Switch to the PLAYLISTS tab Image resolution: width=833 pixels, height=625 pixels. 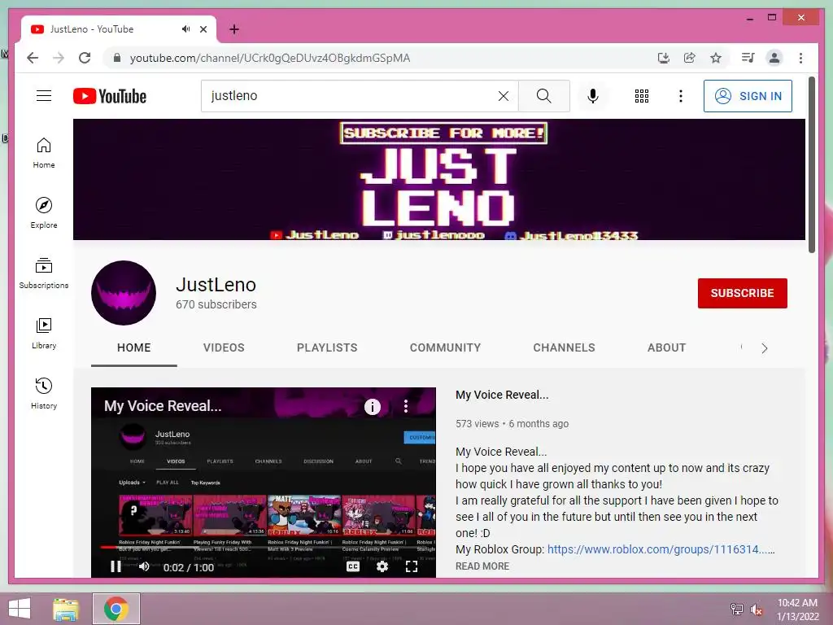[x=327, y=347]
